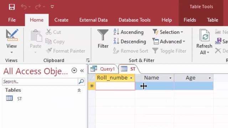Click the empty Roll_number cell in new row

[x=115, y=86]
